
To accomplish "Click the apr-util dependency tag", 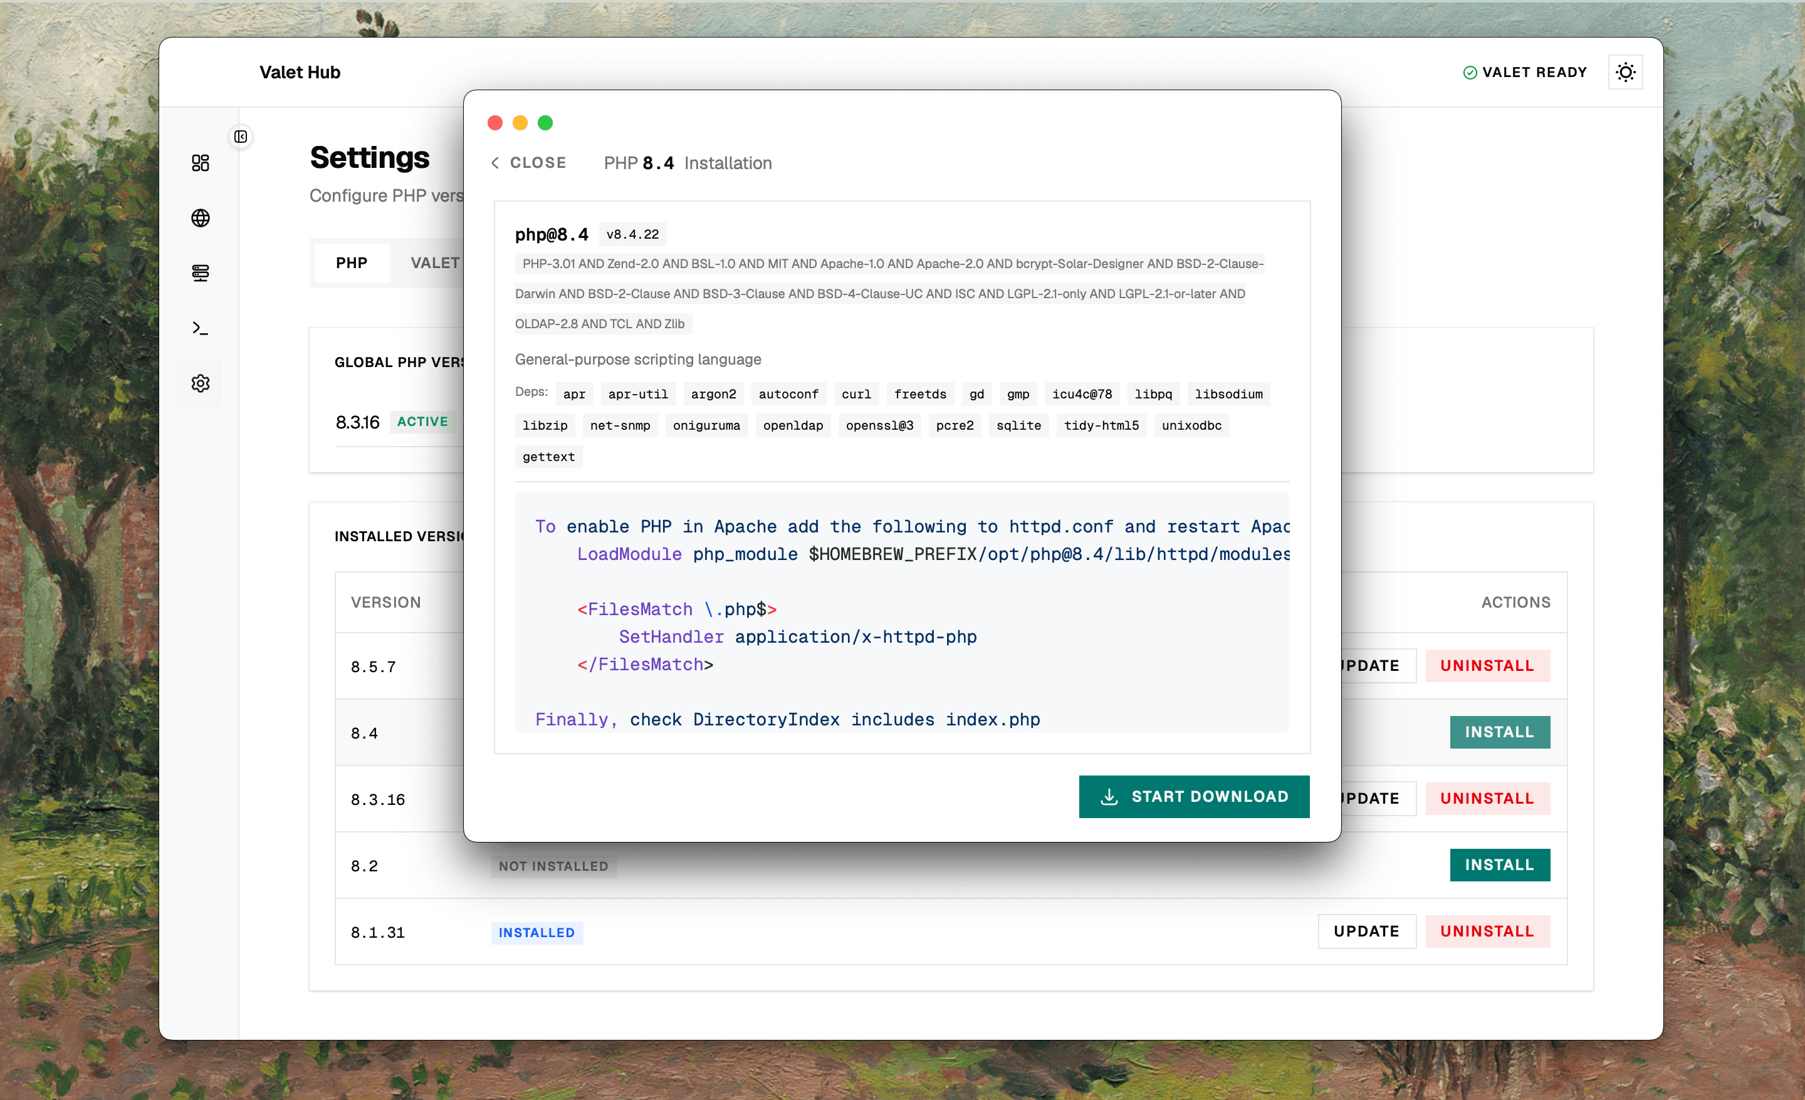I will 638,394.
